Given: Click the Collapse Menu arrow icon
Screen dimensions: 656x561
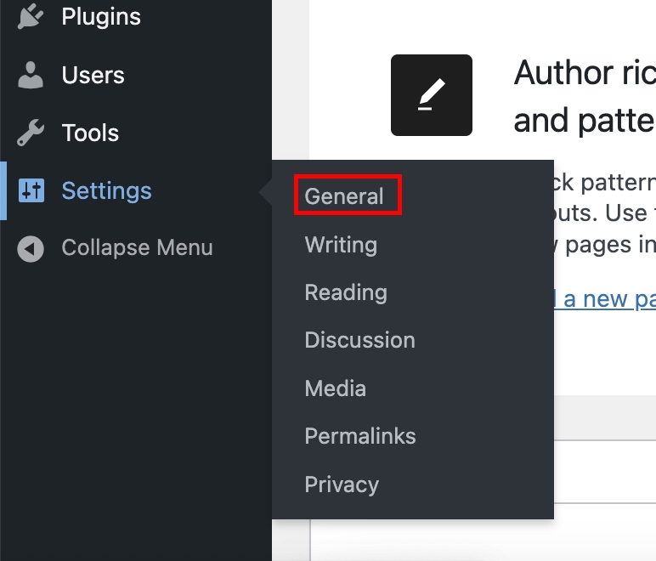Looking at the screenshot, I should coord(31,249).
